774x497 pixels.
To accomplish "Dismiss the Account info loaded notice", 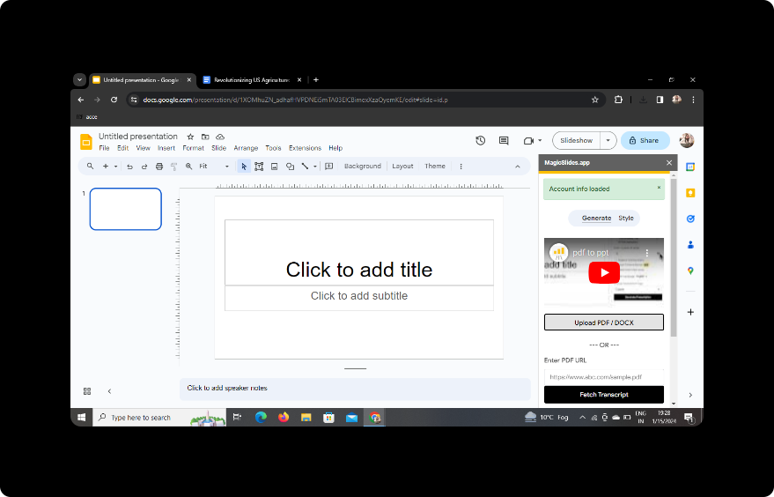I will coord(659,188).
